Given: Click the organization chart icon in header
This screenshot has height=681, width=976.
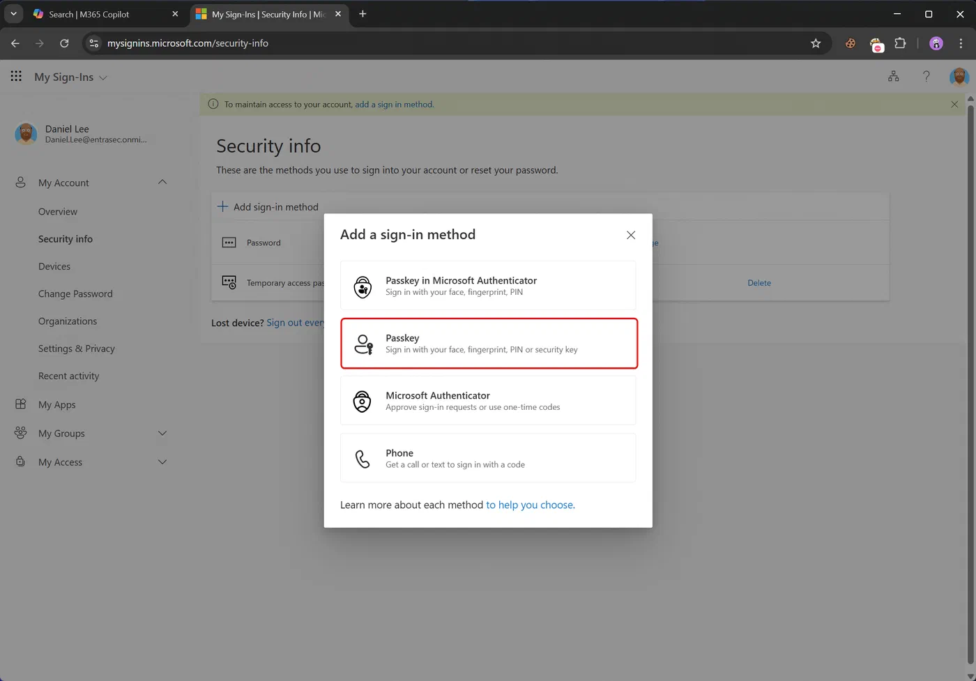Looking at the screenshot, I should tap(893, 77).
